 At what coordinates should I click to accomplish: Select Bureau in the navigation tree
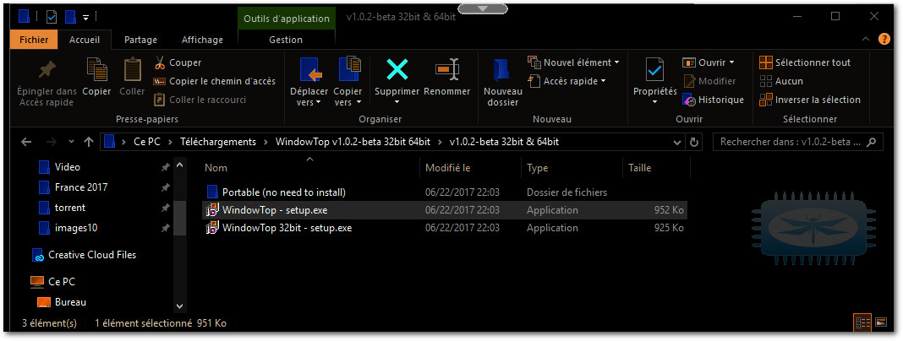click(70, 302)
